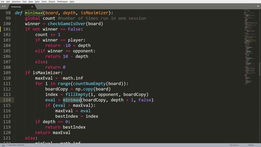Click the selection status text in status bar
The width and height of the screenshot is (261, 147).
(x=15, y=145)
